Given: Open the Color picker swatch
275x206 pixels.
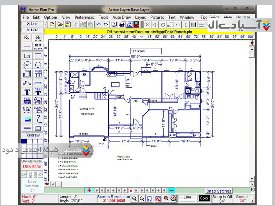Looking at the screenshot, I should [204, 198].
